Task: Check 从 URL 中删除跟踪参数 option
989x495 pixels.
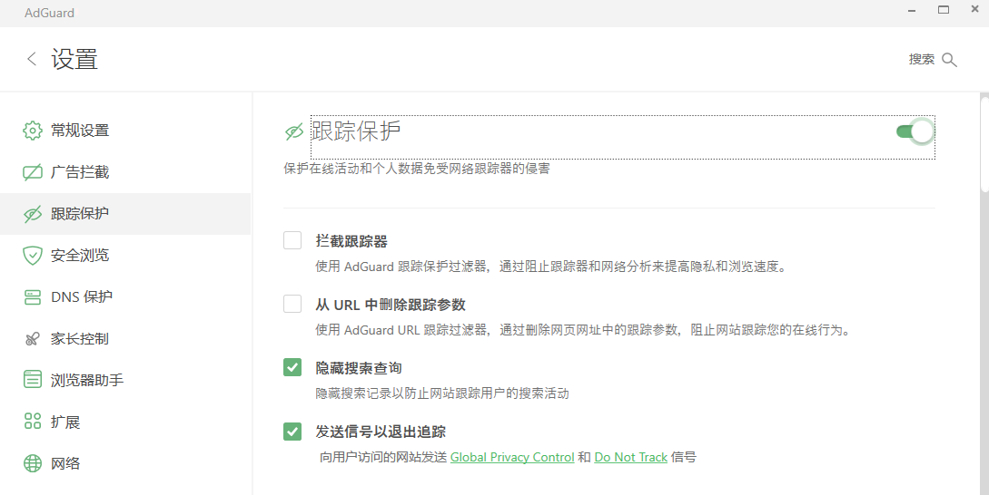Action: [292, 304]
